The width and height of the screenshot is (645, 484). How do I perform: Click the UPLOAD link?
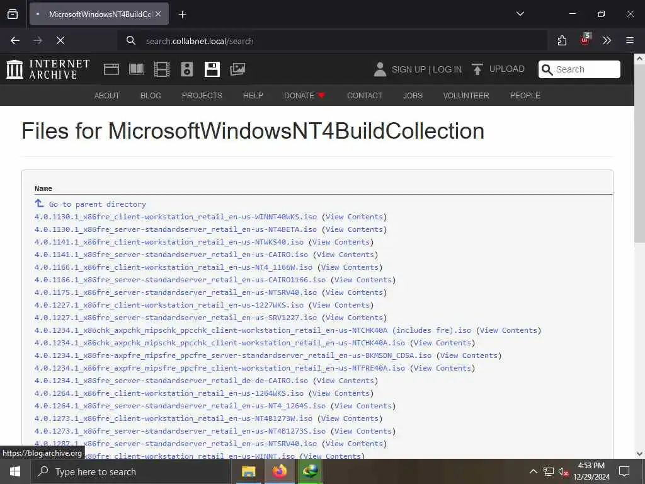tap(507, 69)
